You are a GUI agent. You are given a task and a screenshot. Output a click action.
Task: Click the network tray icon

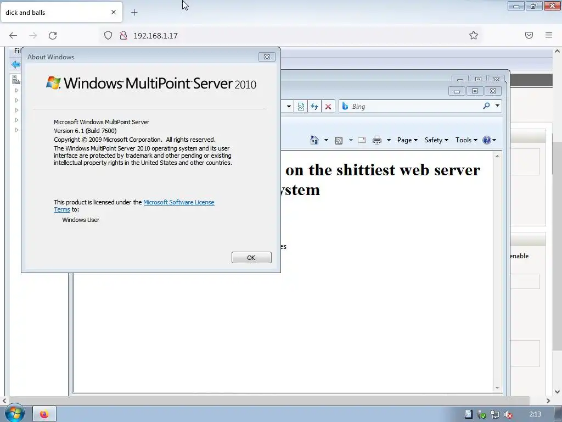click(495, 414)
